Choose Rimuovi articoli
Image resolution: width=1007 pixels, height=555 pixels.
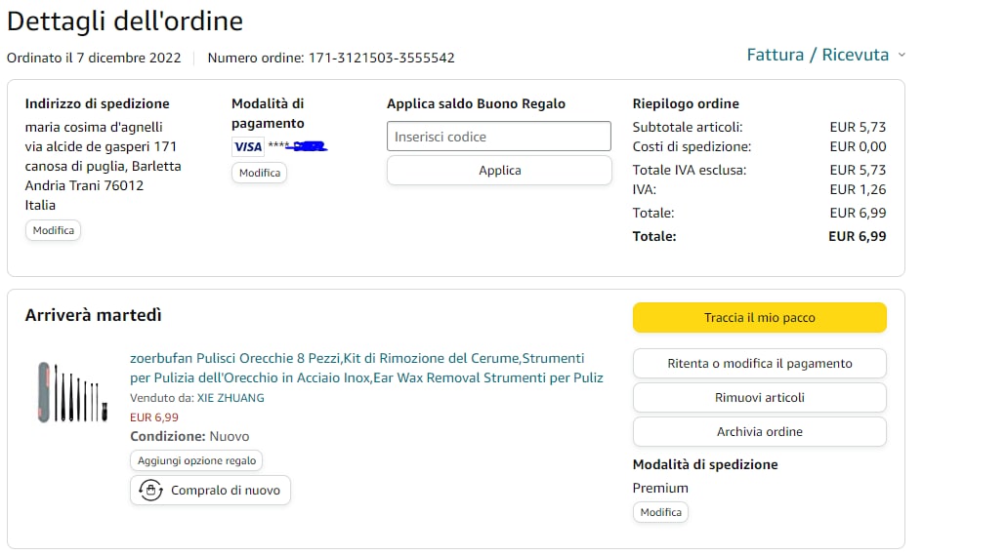759,398
